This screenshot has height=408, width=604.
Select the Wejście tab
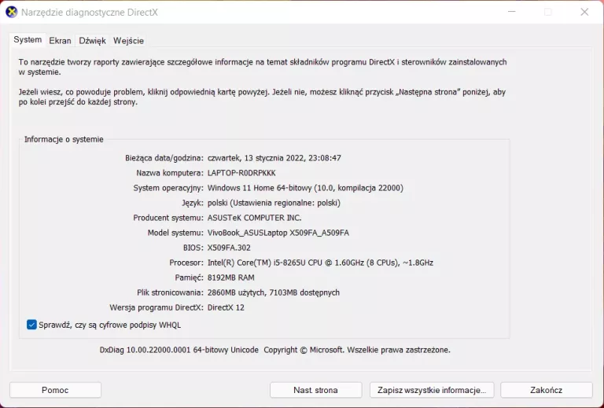point(128,40)
